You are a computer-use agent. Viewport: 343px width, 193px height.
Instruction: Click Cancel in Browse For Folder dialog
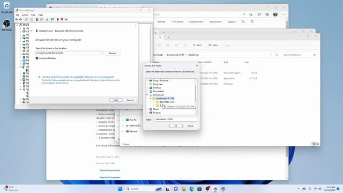pos(190,126)
